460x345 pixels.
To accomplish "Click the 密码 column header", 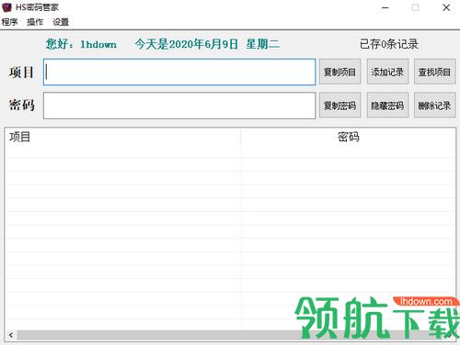I will [x=348, y=137].
